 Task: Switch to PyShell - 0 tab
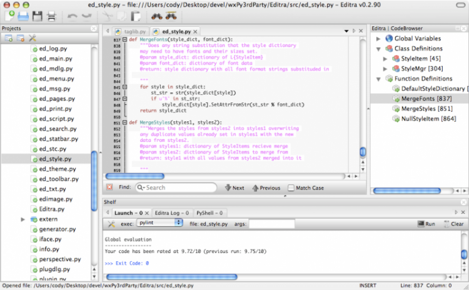(x=209, y=213)
